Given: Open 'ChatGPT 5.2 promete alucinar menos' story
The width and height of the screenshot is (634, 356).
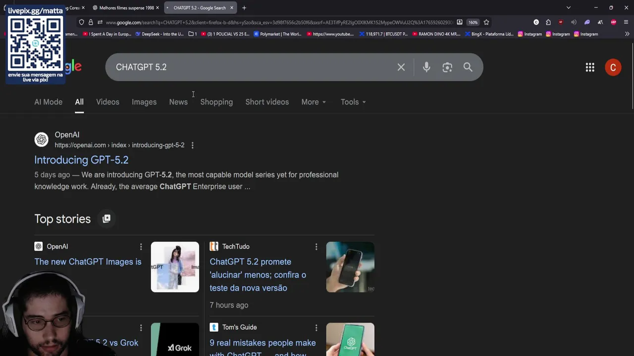Looking at the screenshot, I should [x=258, y=275].
